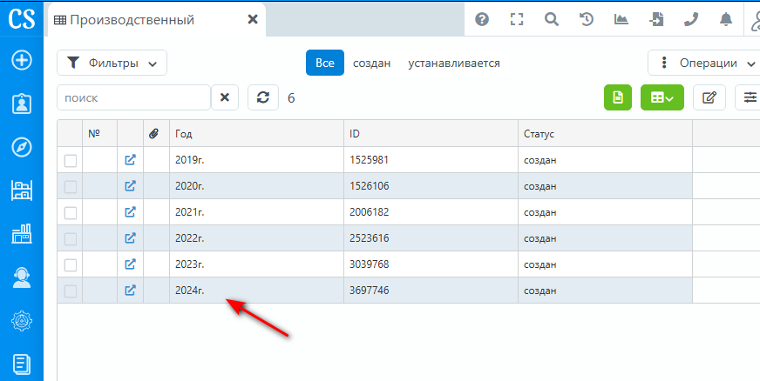Select the устанавливается filter tab
This screenshot has height=381, width=760.
click(454, 63)
